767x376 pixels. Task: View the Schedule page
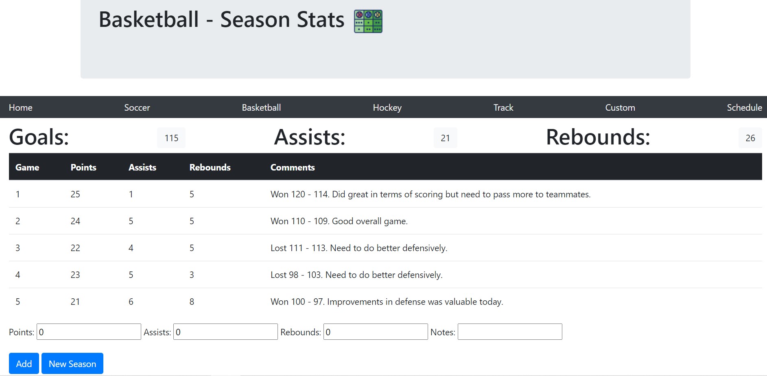(744, 107)
